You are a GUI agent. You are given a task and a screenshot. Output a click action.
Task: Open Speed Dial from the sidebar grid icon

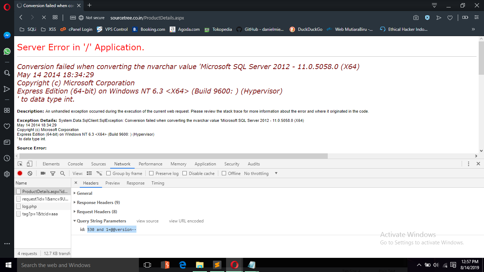(7, 110)
